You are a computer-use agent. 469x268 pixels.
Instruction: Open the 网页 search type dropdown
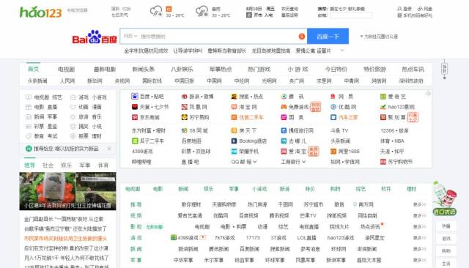130,36
